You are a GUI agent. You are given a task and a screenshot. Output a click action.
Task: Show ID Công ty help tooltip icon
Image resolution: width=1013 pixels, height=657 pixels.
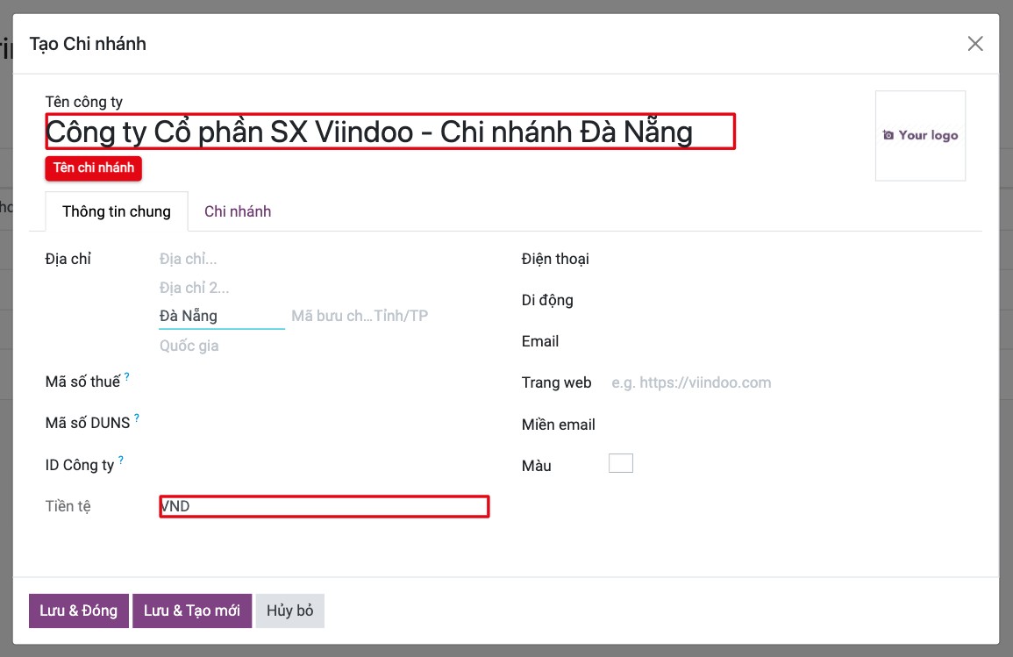(x=121, y=460)
